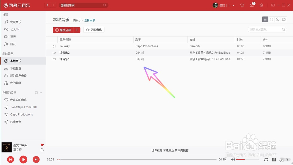Viewport: 293px width, 165px height.
Task: Skip to previous track
Action: tap(11, 159)
